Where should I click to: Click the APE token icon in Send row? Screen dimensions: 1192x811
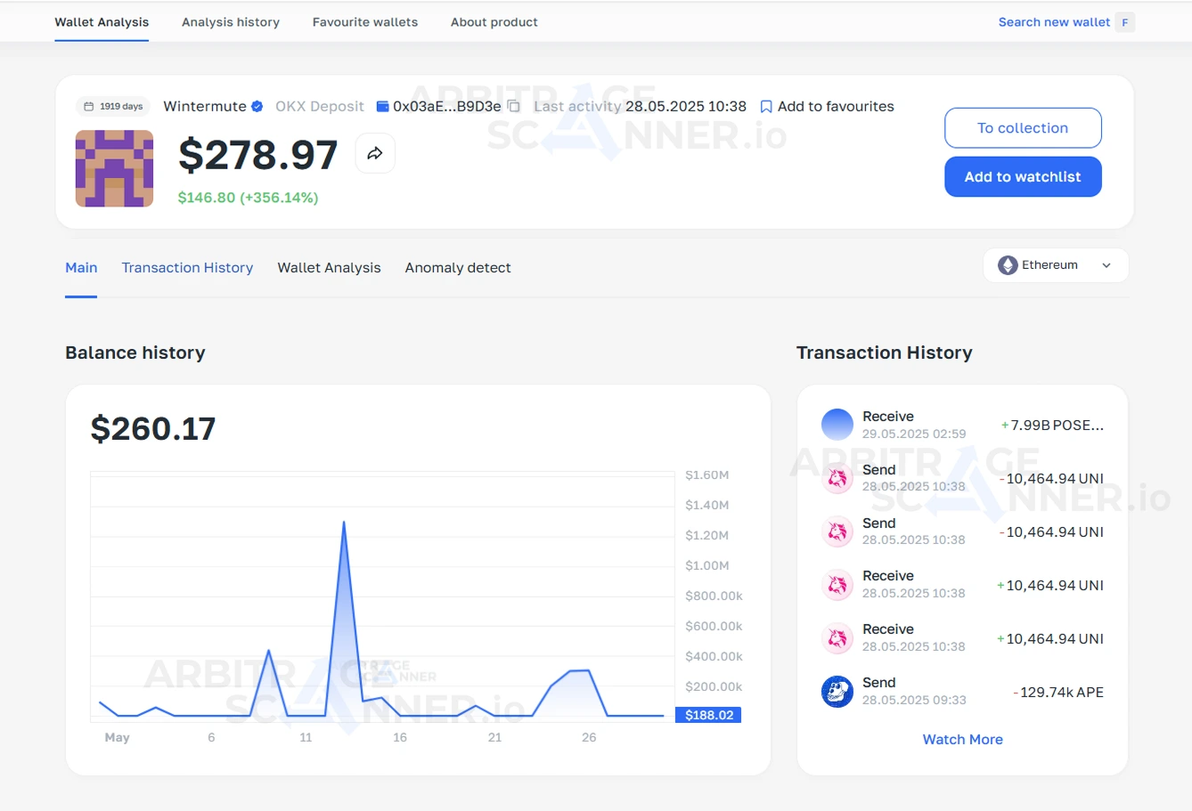pos(837,692)
